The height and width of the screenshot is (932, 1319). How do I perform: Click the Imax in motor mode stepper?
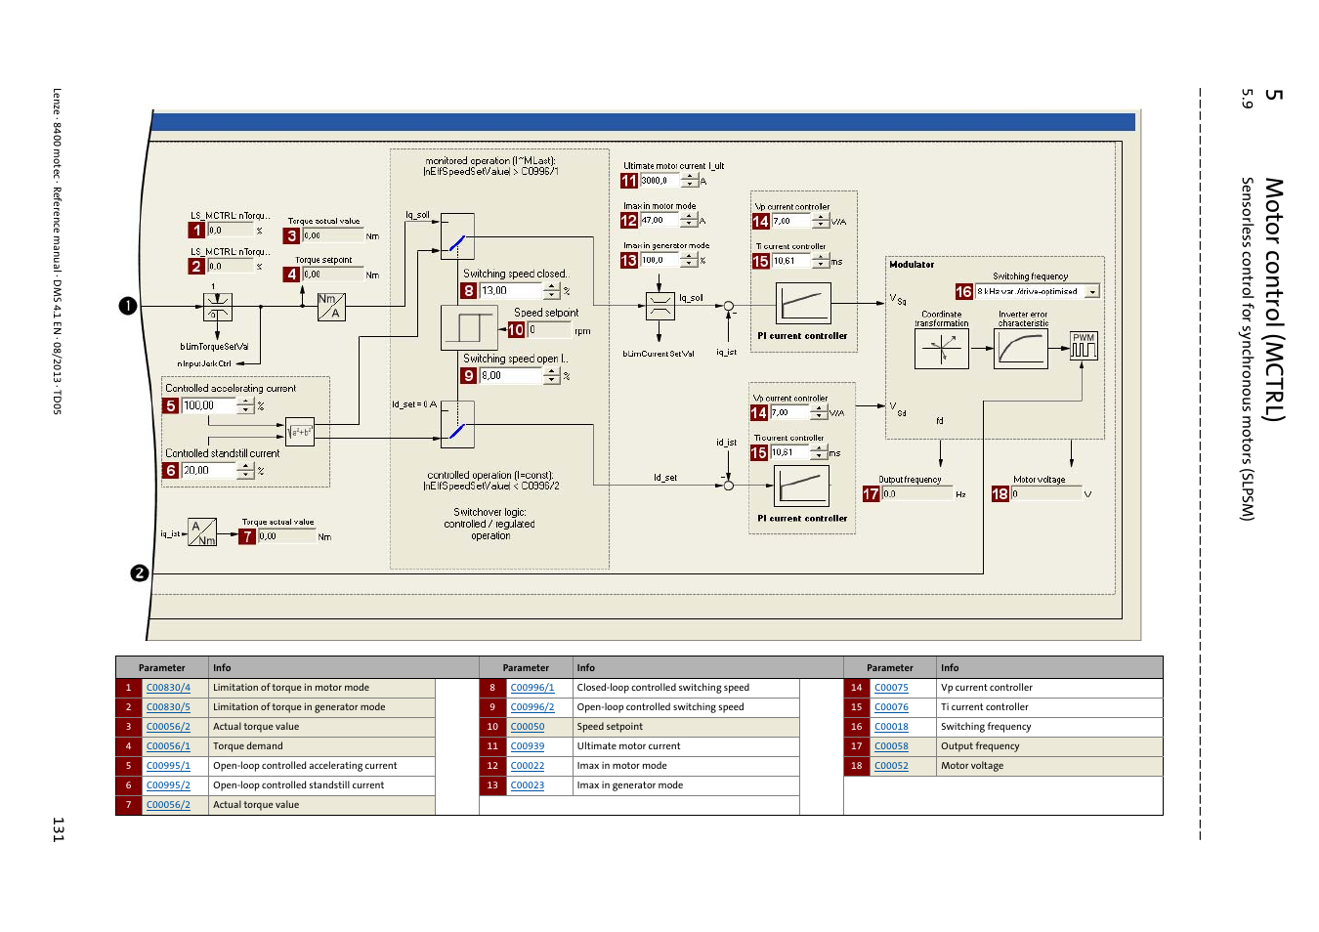coord(689,221)
